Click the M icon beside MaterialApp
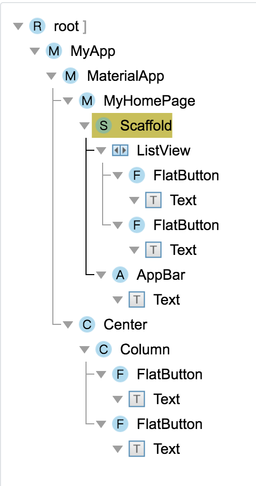 (70, 76)
